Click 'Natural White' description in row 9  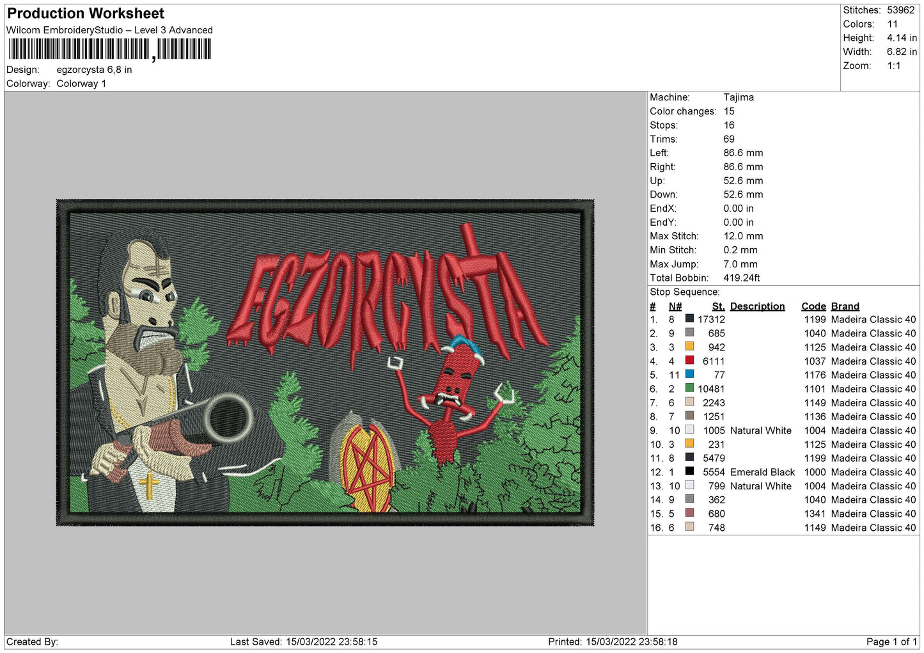pos(761,430)
